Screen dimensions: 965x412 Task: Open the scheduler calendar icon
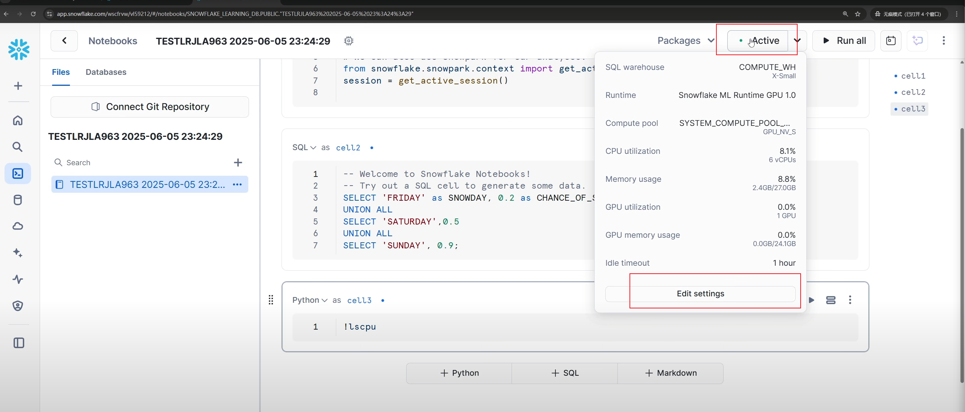pyautogui.click(x=891, y=40)
